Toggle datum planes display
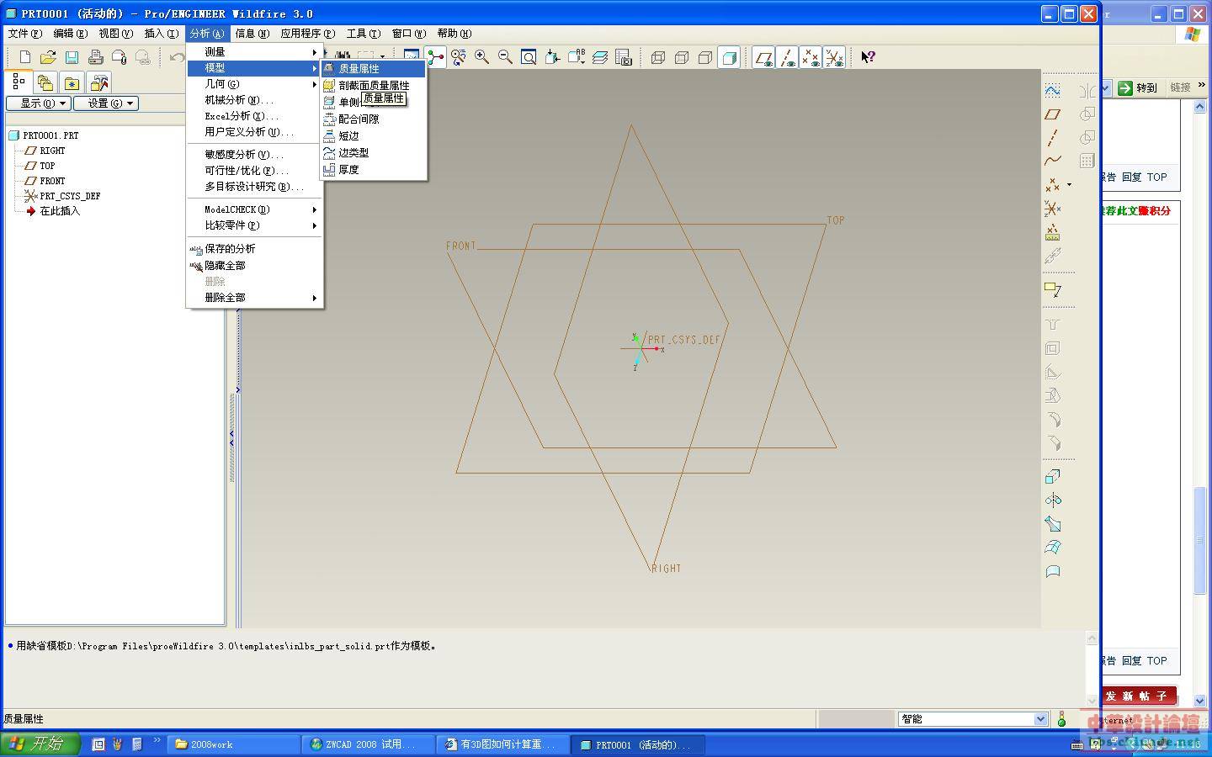Screen dimensions: 1212x757 763,57
